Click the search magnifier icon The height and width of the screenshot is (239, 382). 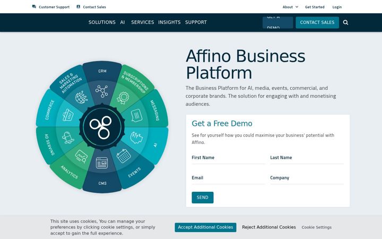345,22
